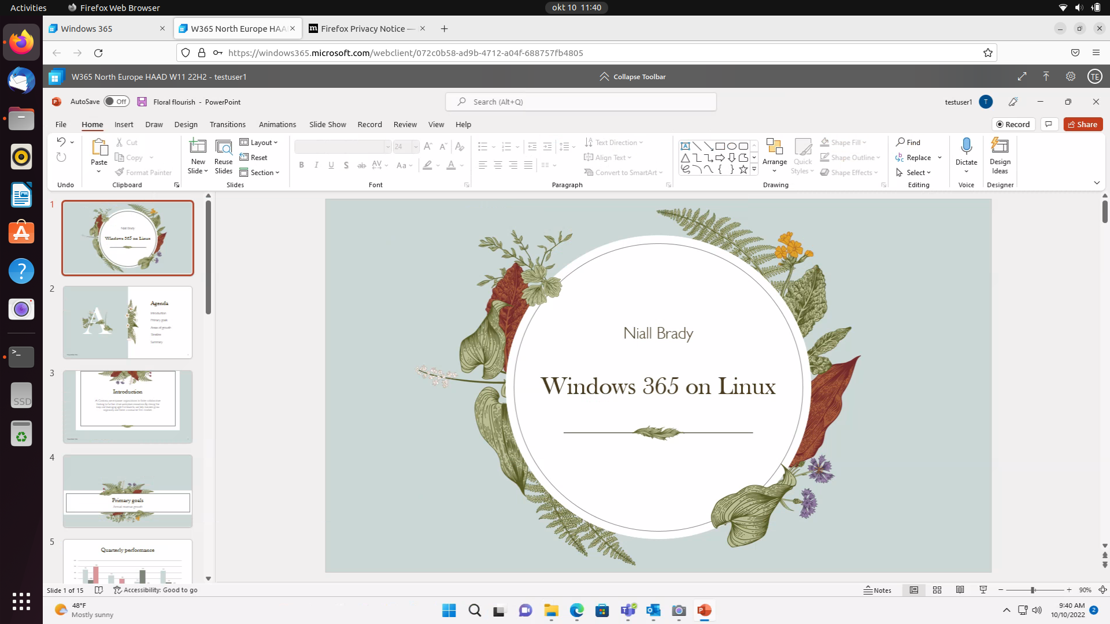Click Collapse Toolbar button
The height and width of the screenshot is (624, 1110).
coord(632,76)
